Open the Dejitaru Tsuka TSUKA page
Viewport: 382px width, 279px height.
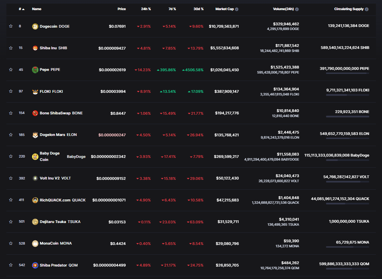point(60,222)
